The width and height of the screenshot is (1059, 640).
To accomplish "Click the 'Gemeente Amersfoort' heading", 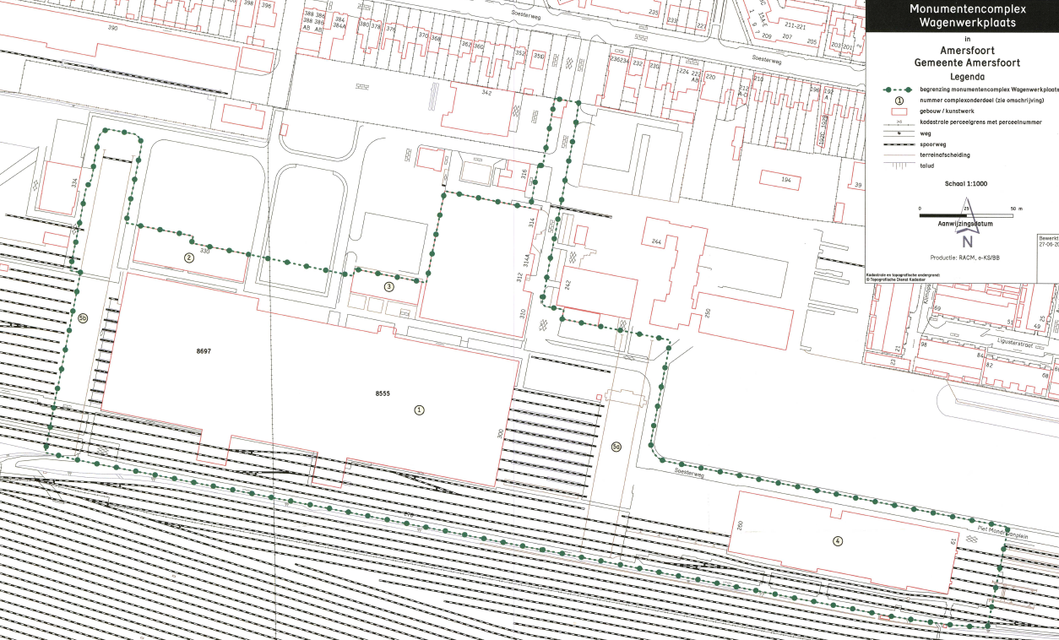I will 967,62.
